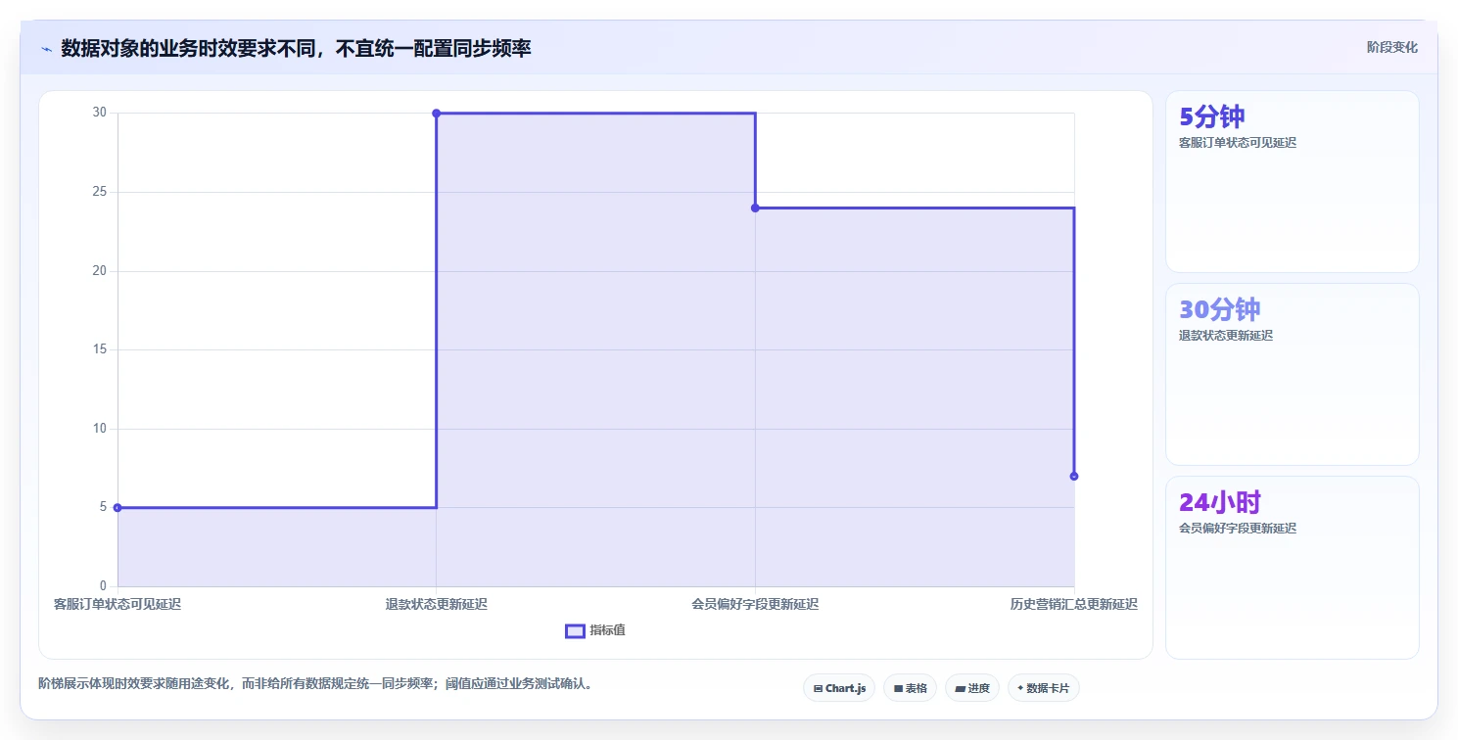1458x740 pixels.
Task: Click the y-axis tick label 20
Action: click(100, 271)
